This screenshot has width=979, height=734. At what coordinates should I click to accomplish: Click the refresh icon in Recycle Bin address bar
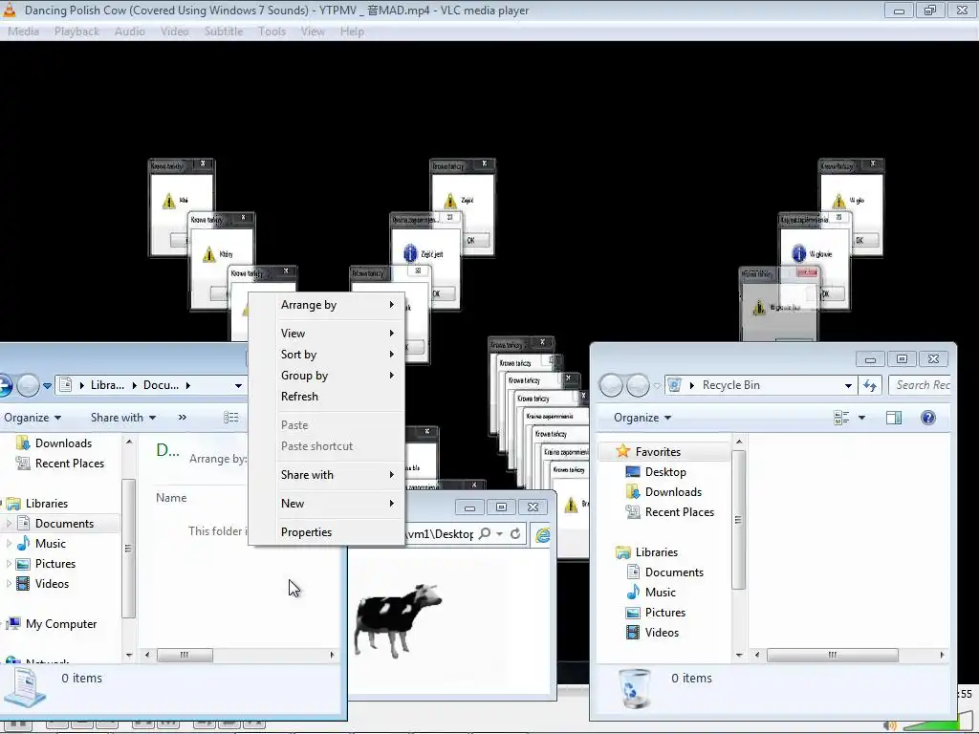[870, 386]
